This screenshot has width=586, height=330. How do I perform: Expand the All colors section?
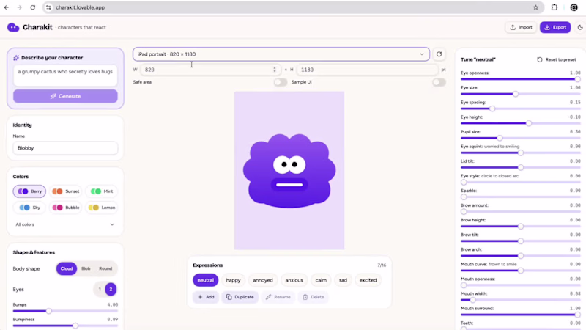(x=65, y=224)
